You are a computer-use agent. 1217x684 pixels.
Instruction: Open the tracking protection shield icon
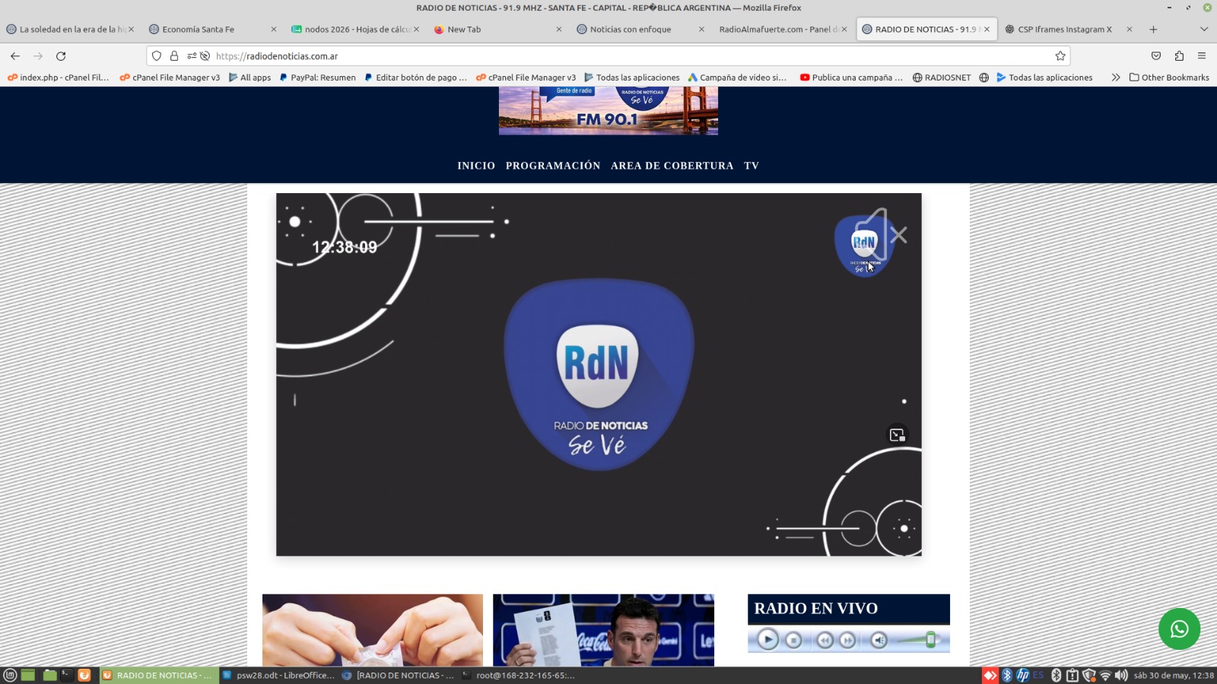tap(157, 56)
